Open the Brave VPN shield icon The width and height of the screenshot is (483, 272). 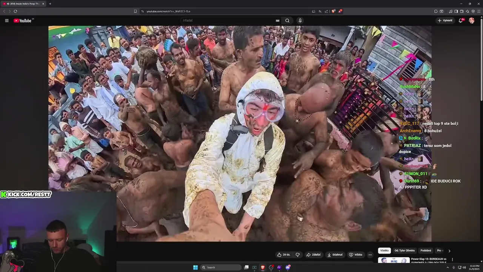pyautogui.click(x=473, y=11)
